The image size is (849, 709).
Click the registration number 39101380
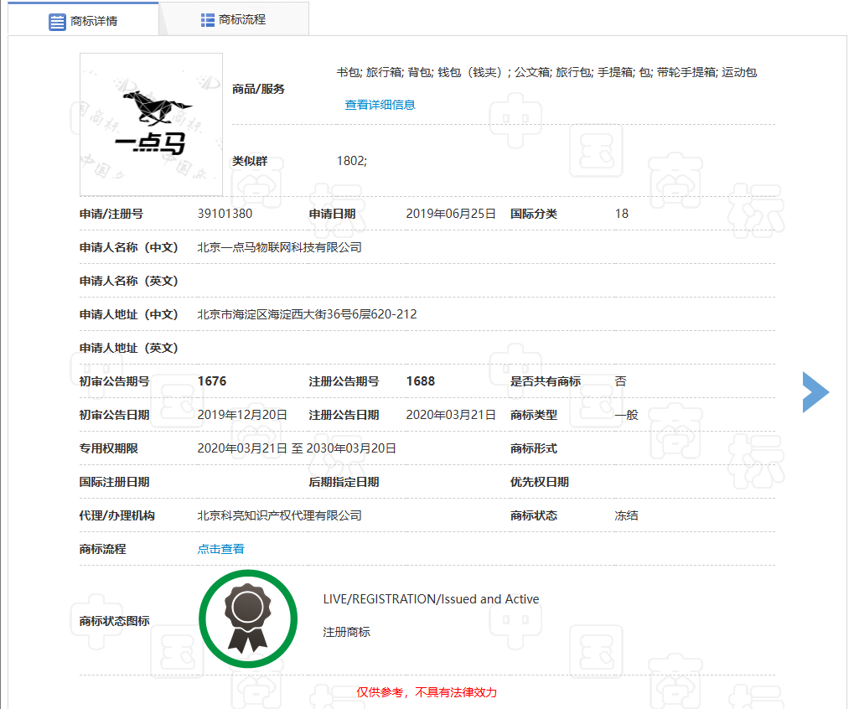(225, 214)
